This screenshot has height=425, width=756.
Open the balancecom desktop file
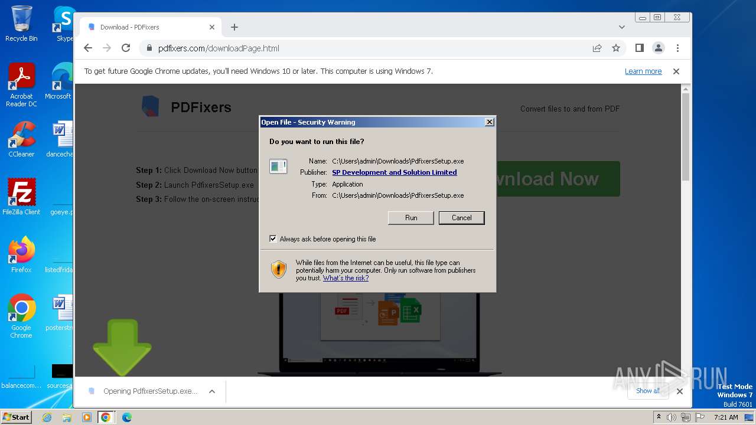[21, 377]
